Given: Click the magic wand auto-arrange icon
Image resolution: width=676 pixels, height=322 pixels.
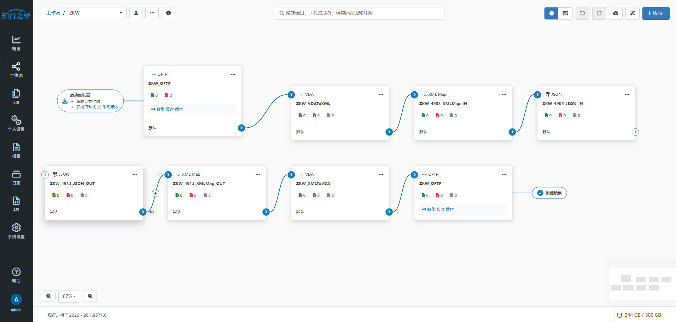Looking at the screenshot, I should point(633,13).
